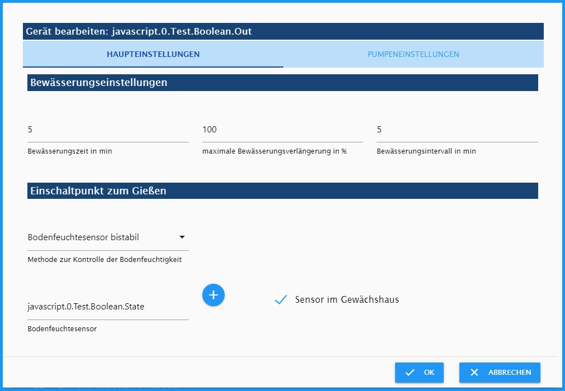The height and width of the screenshot is (391, 565).
Task: Cancel with the ABBRECHEN button
Action: click(500, 372)
